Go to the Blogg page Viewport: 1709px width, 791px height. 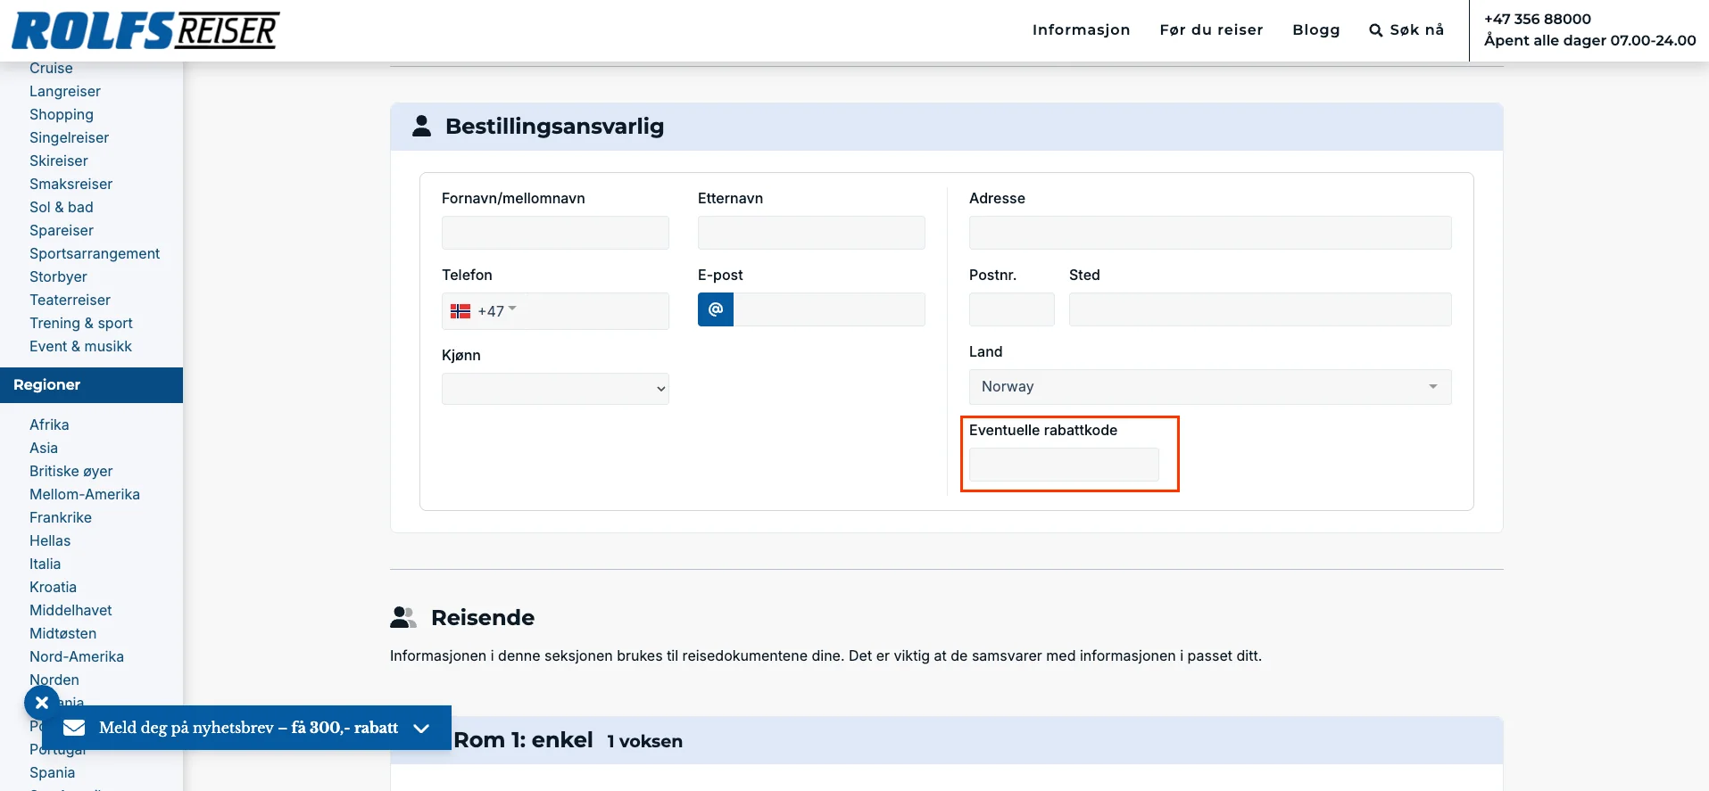1316,30
